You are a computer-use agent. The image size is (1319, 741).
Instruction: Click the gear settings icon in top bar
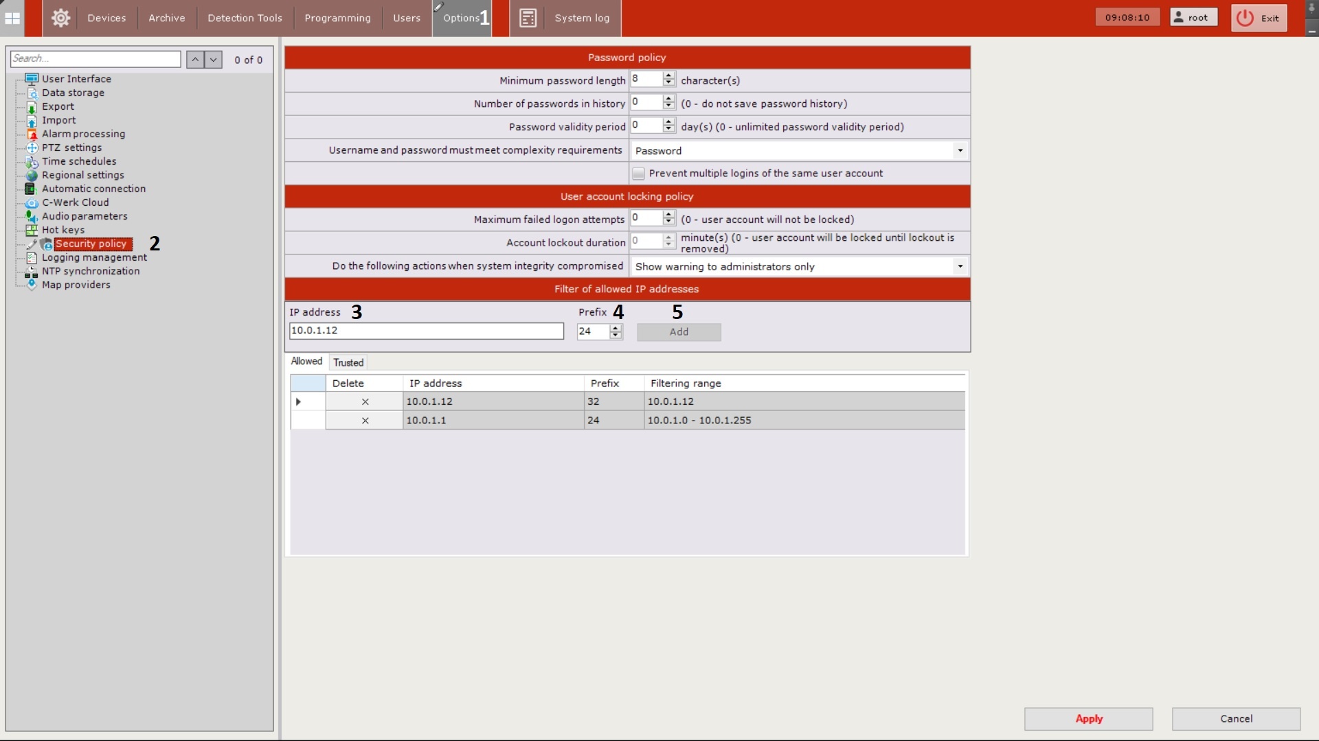tap(60, 18)
